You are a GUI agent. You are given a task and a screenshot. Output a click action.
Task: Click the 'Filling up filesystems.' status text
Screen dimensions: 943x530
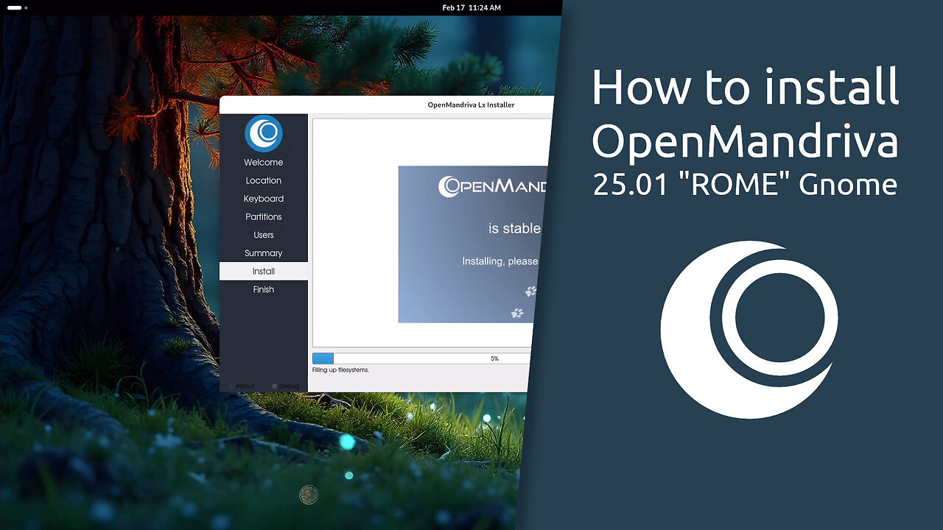click(x=340, y=370)
